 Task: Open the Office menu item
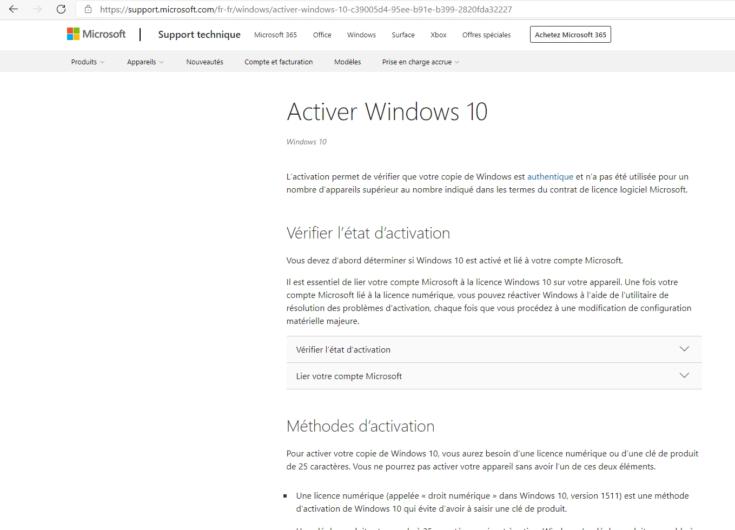[x=322, y=35]
